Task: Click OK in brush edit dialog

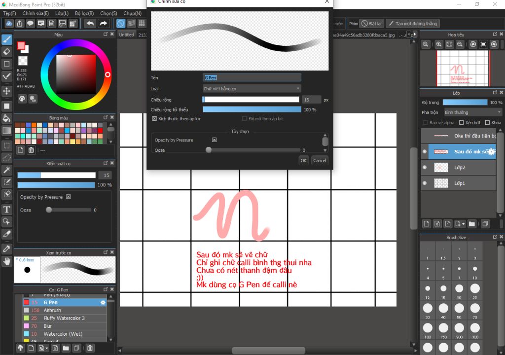Action: (x=303, y=160)
